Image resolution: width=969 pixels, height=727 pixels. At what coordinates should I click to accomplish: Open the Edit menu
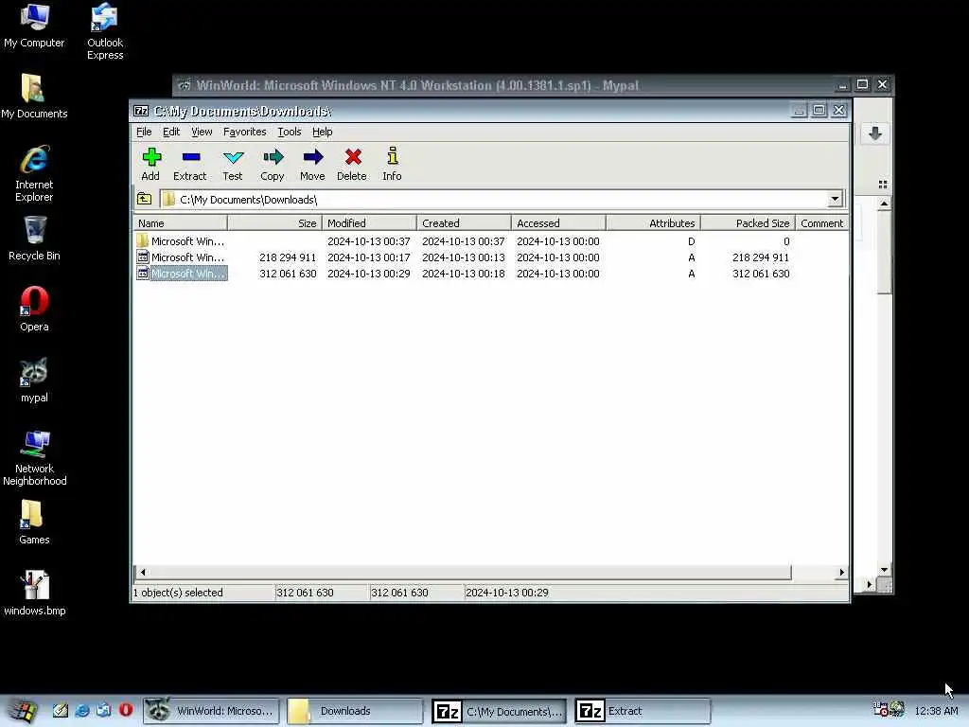coord(171,132)
